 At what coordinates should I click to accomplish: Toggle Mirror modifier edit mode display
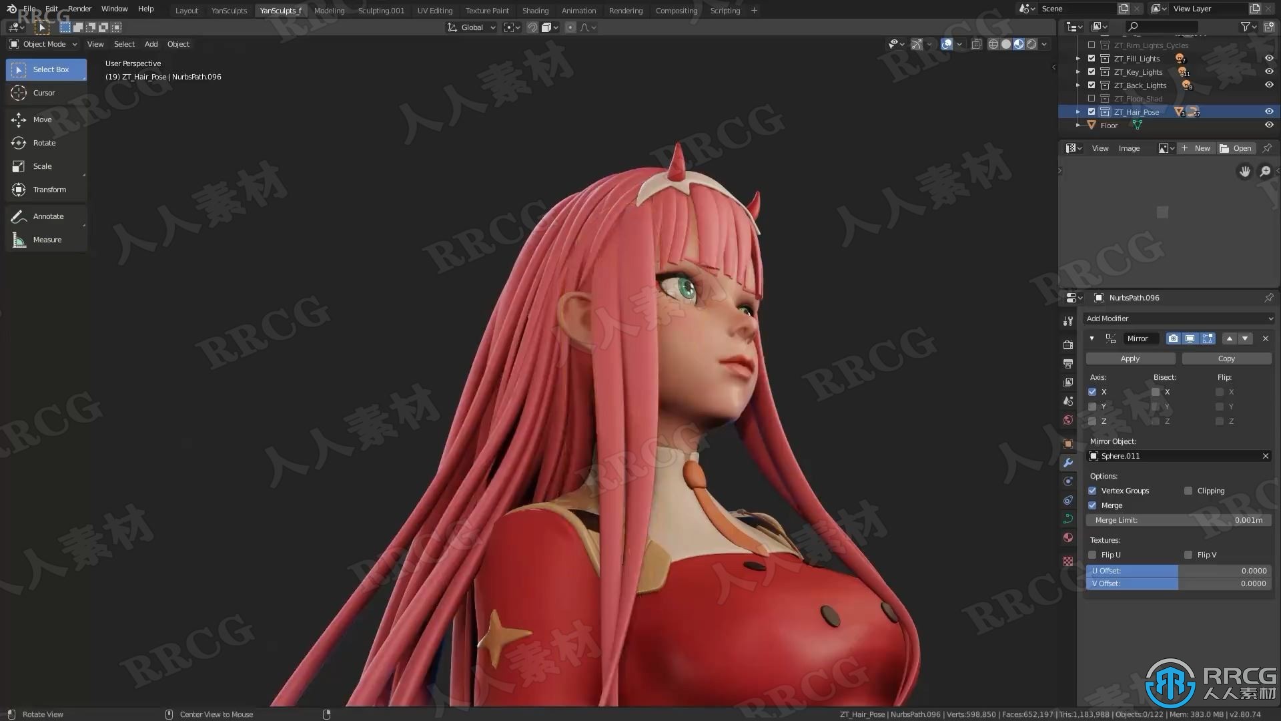pyautogui.click(x=1207, y=338)
